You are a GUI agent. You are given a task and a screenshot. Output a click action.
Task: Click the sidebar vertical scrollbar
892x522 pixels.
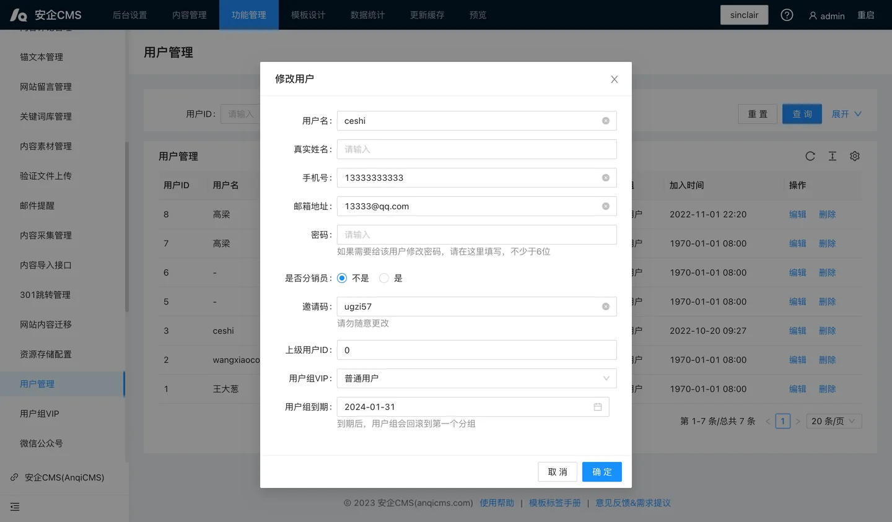pyautogui.click(x=127, y=227)
